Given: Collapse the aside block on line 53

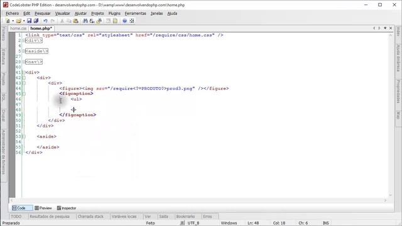Looking at the screenshot, I should (24, 137).
